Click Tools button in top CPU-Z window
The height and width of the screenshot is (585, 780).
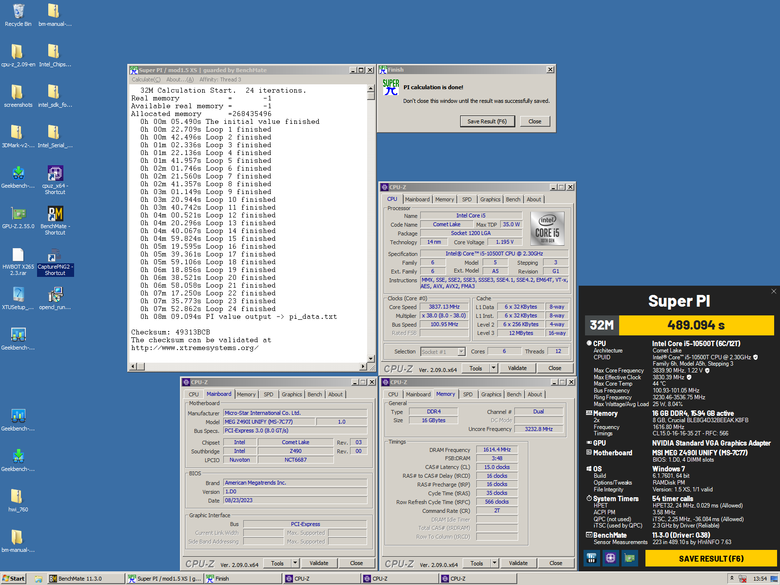point(476,368)
